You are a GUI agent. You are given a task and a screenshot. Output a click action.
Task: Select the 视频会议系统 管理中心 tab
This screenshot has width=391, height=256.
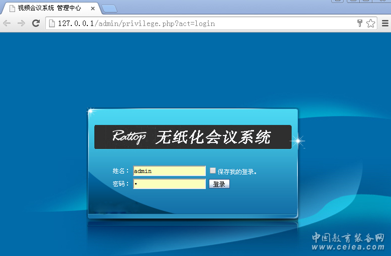point(49,8)
